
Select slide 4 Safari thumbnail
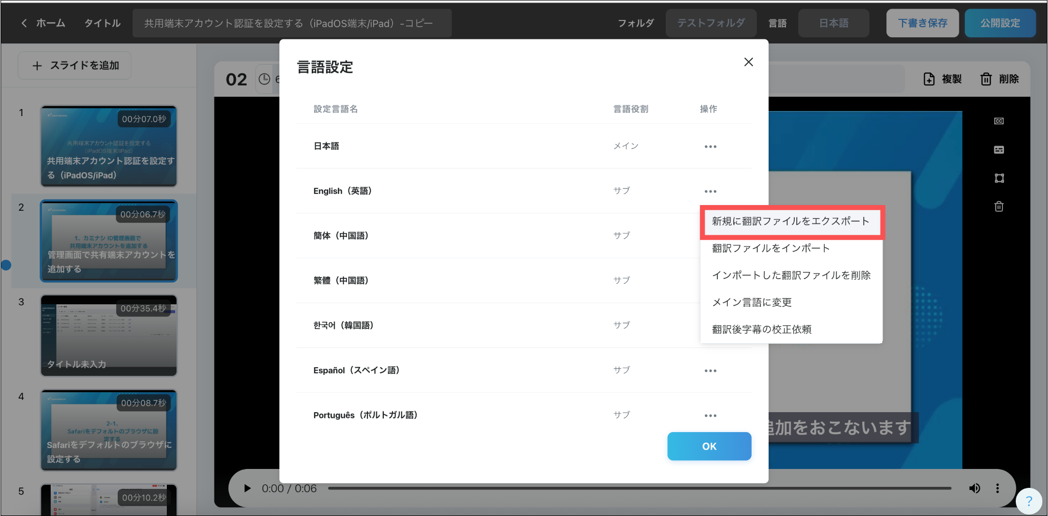click(109, 430)
